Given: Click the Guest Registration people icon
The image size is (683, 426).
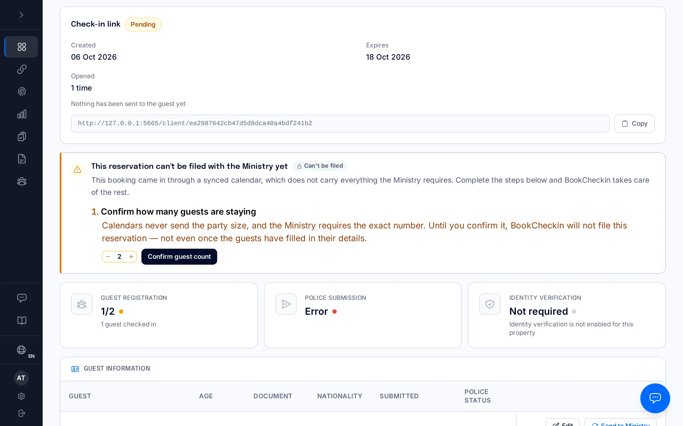Looking at the screenshot, I should (82, 304).
